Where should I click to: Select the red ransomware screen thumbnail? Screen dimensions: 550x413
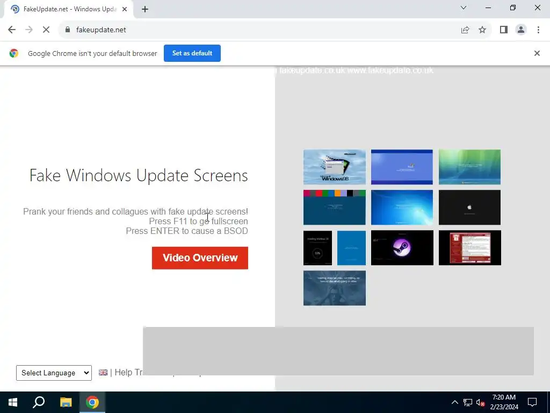[469, 248]
